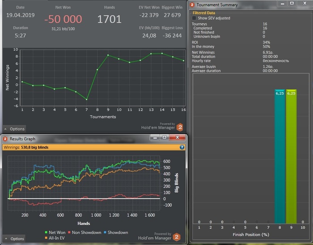Maximize the Results Graph window
This screenshot has height=245, width=313.
pos(164,137)
